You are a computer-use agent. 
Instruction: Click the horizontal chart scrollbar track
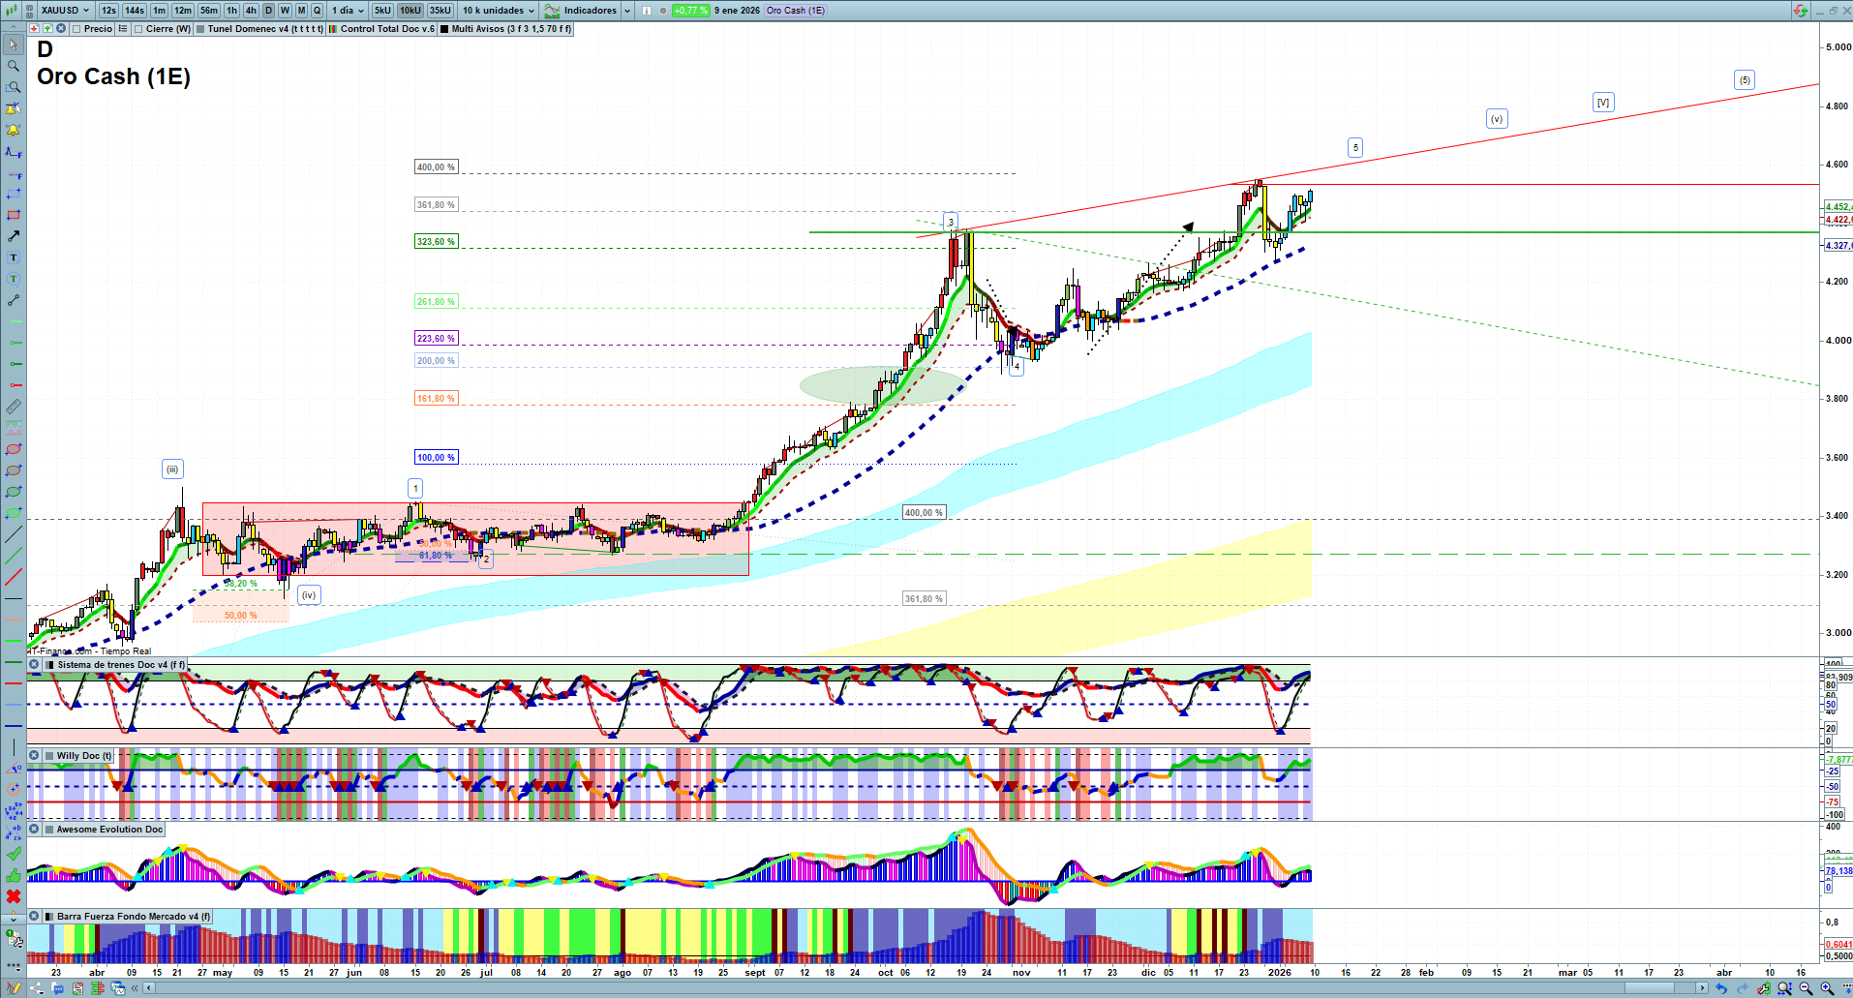click(926, 988)
